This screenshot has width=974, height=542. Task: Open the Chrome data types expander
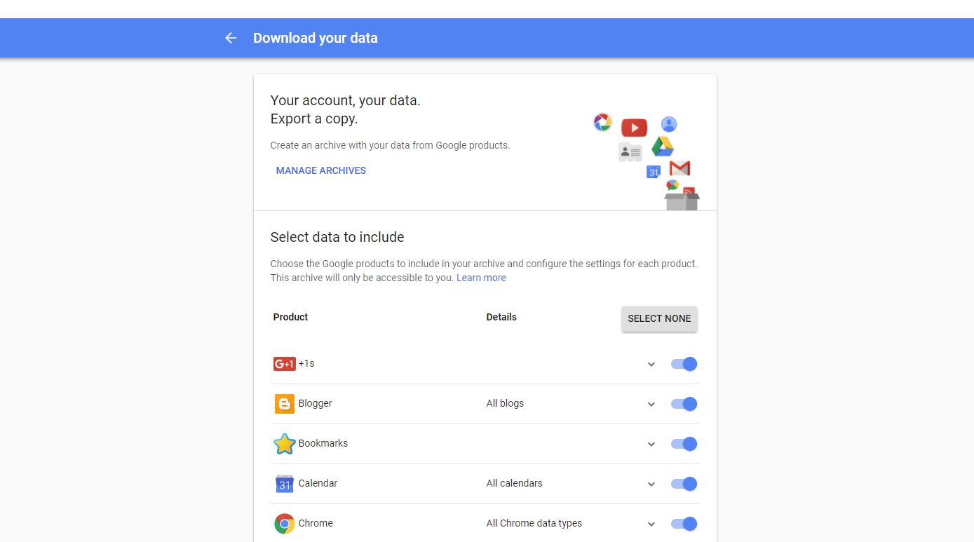[651, 524]
